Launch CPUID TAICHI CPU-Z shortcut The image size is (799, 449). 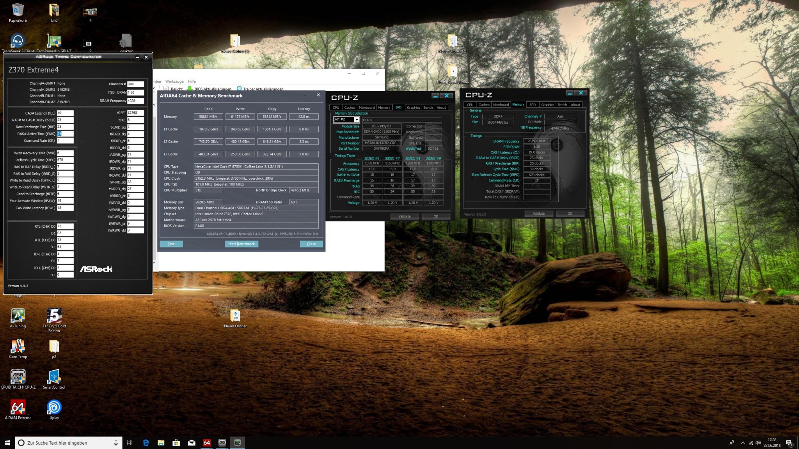tap(18, 378)
